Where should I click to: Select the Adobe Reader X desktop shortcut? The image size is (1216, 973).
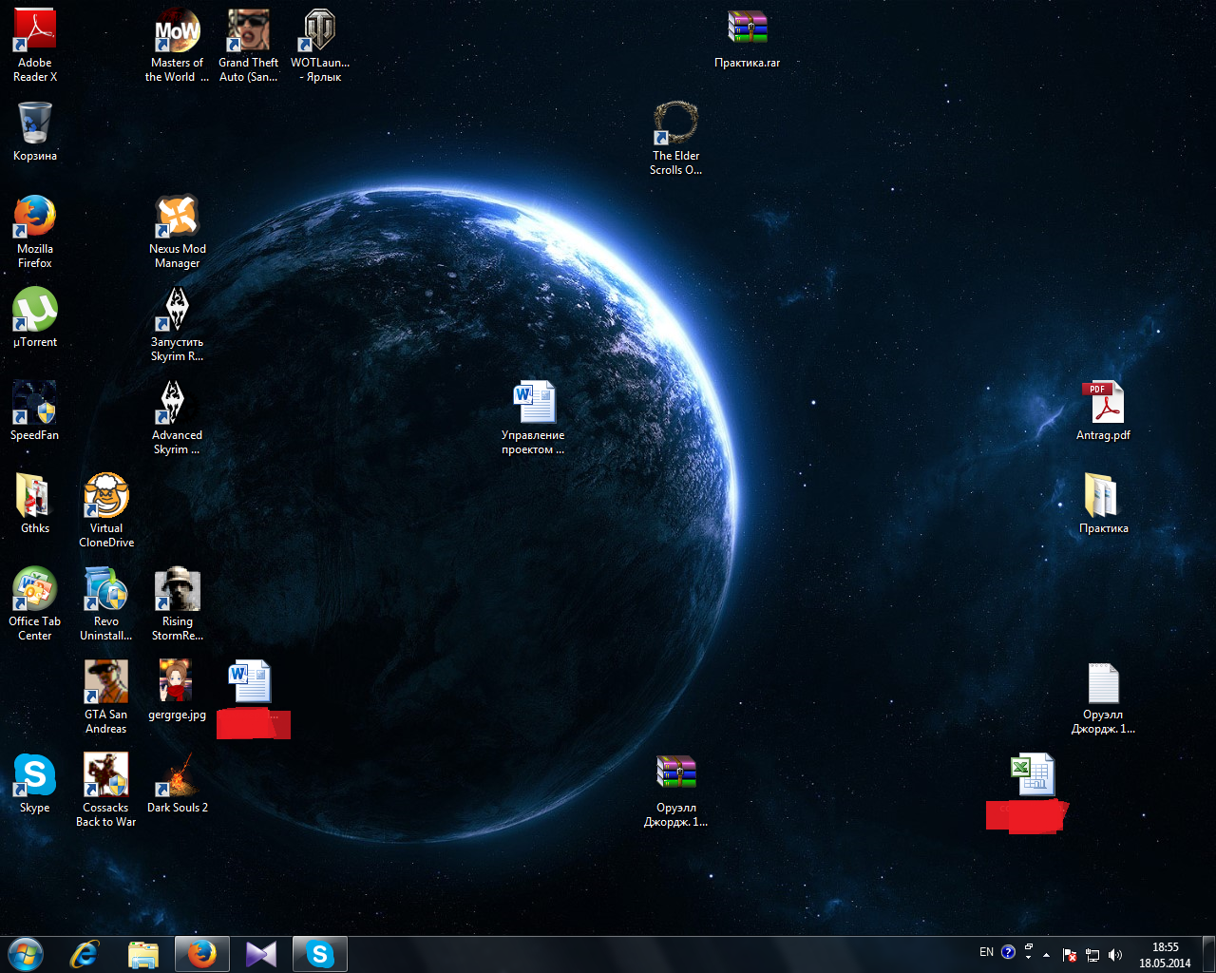click(35, 33)
